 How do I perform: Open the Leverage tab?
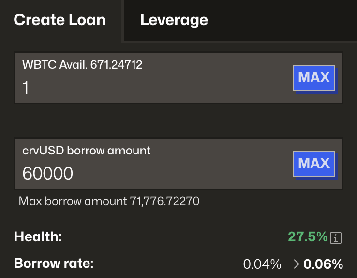[174, 20]
